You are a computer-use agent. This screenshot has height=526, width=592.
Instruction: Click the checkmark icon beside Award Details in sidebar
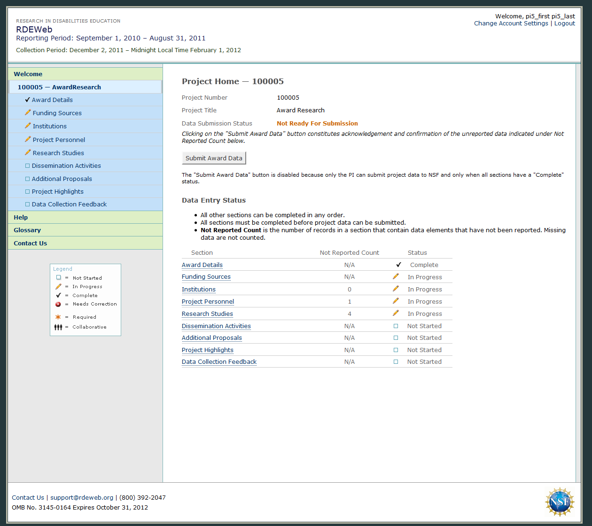[x=27, y=100]
